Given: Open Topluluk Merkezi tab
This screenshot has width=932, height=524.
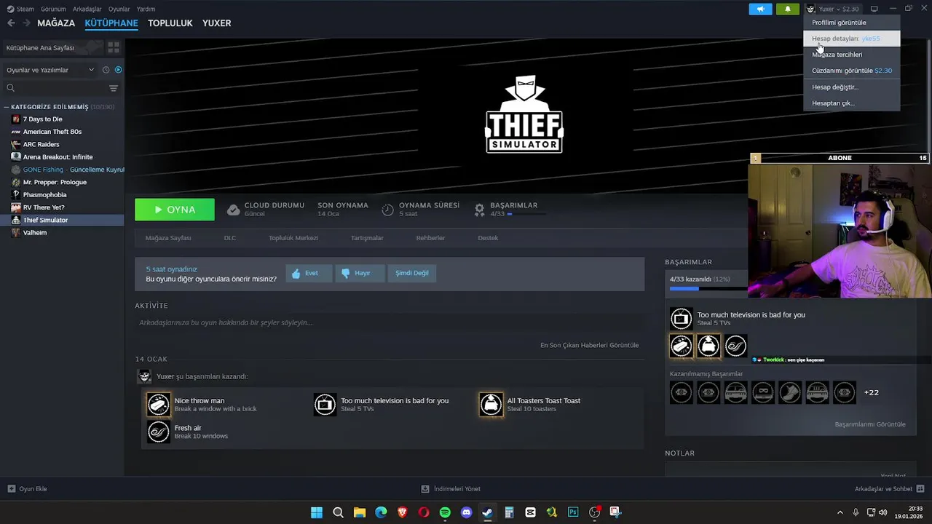Looking at the screenshot, I should [x=293, y=238].
